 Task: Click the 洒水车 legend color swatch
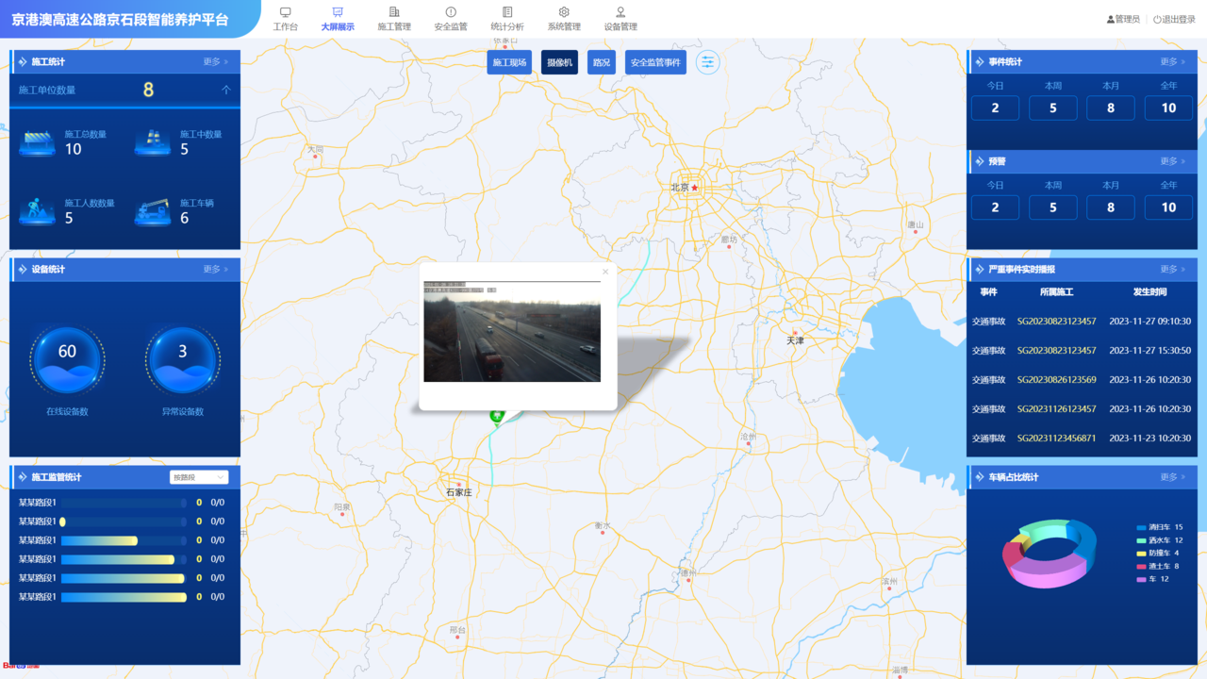1141,540
